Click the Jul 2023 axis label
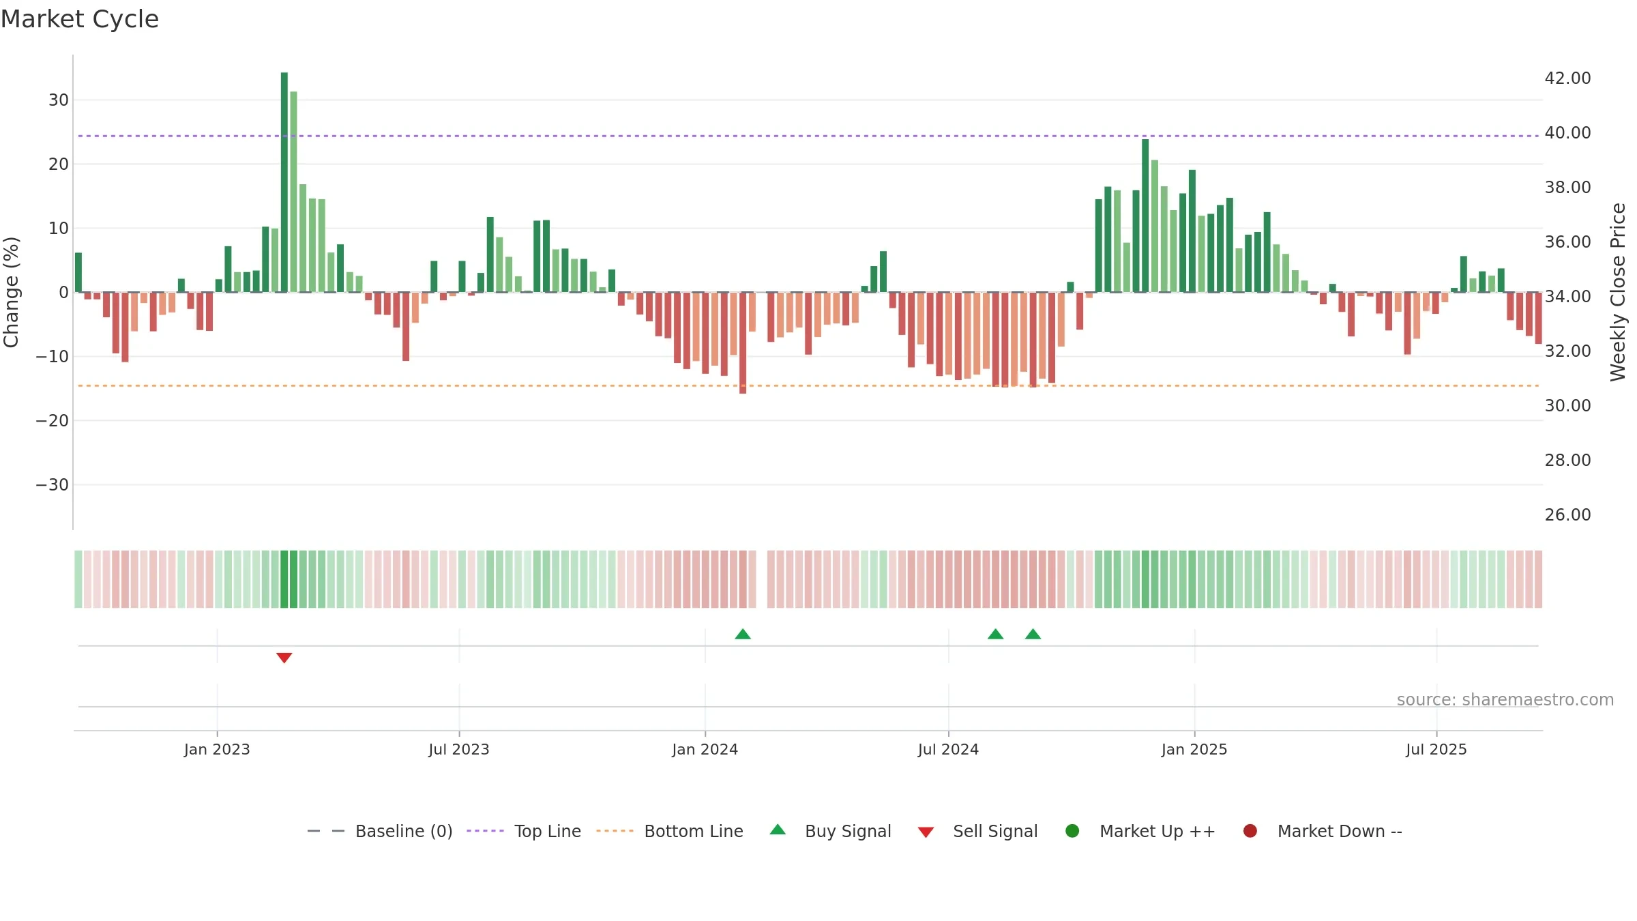The width and height of the screenshot is (1637, 921). (x=459, y=749)
